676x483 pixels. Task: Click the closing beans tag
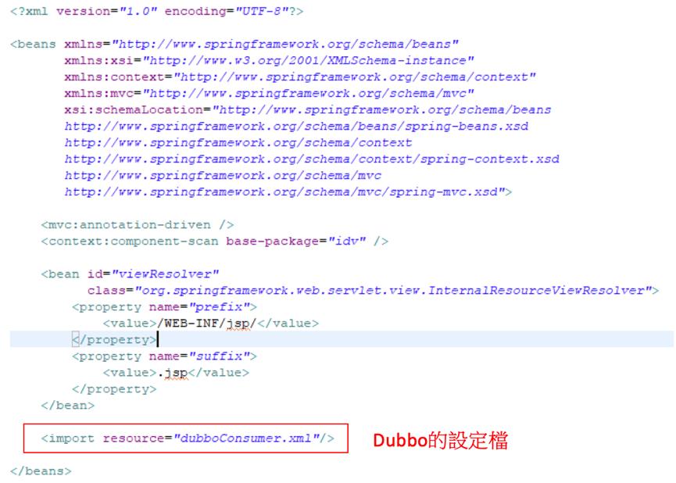(41, 471)
